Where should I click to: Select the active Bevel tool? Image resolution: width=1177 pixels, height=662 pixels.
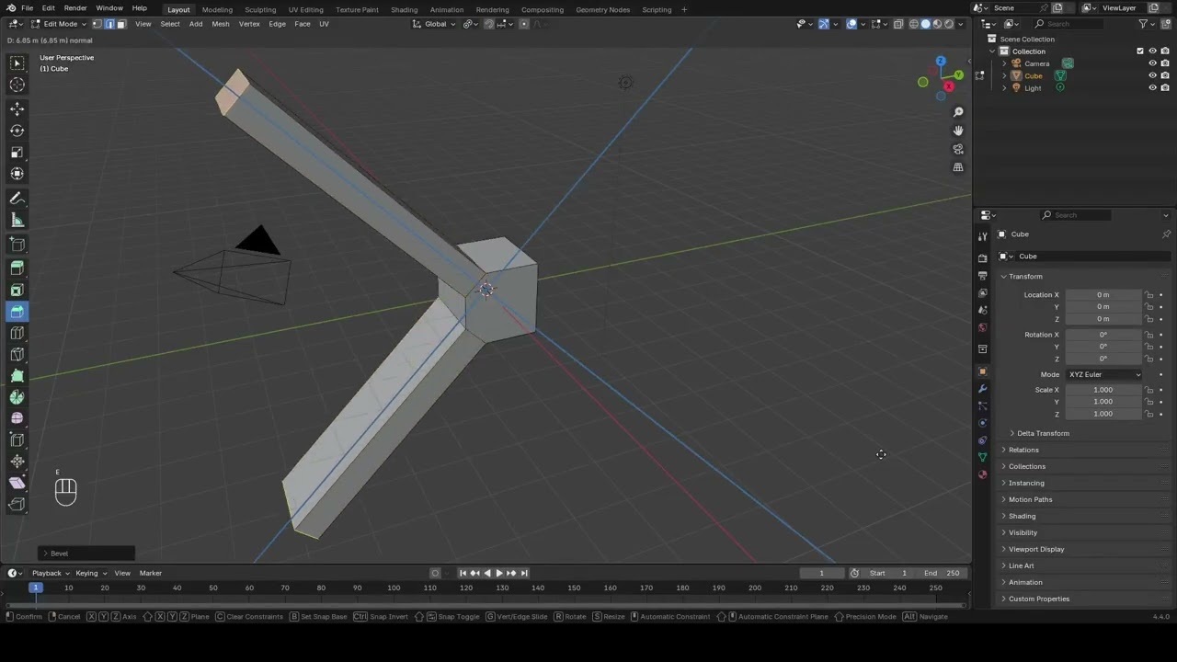[x=17, y=312]
